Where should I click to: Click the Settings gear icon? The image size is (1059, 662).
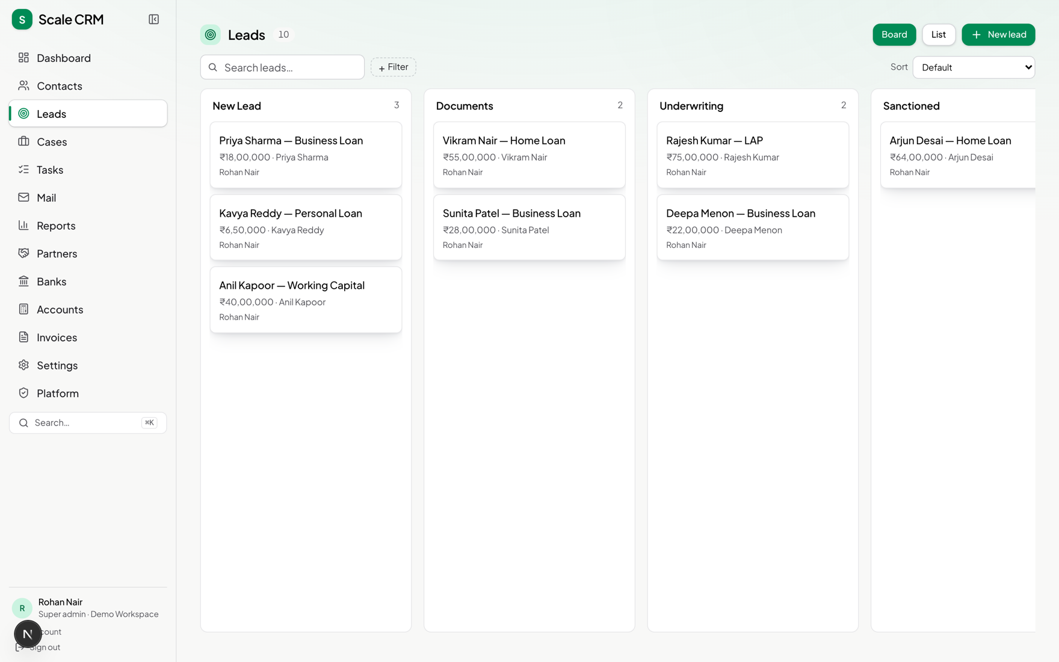pyautogui.click(x=23, y=365)
